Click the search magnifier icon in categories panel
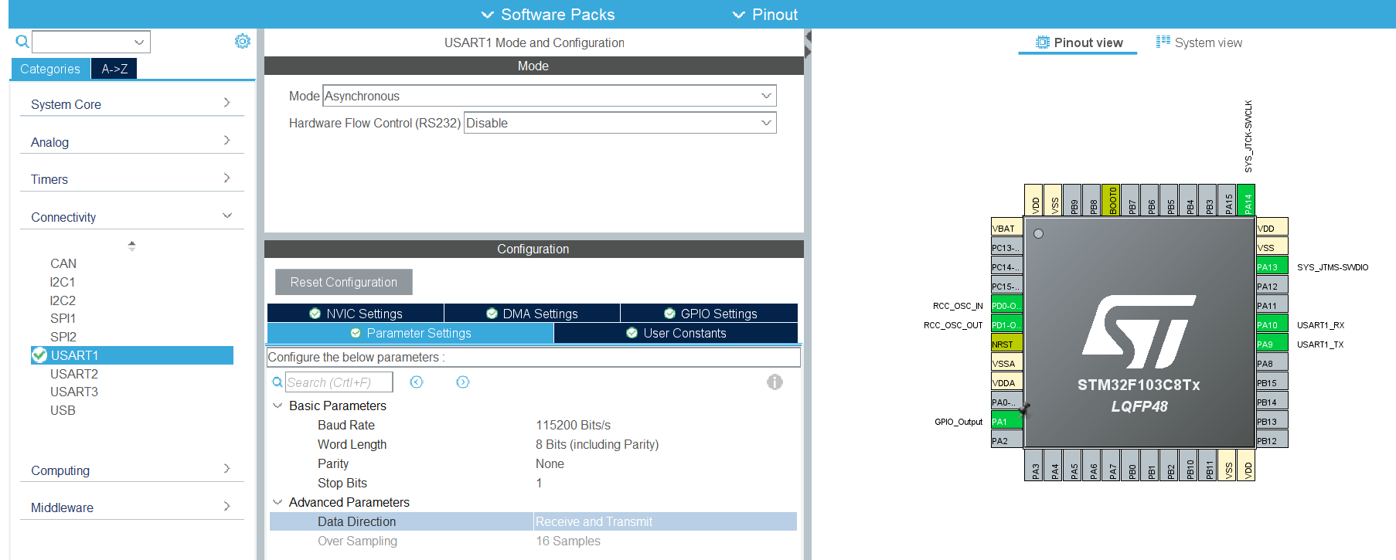Image resolution: width=1396 pixels, height=560 pixels. [22, 42]
